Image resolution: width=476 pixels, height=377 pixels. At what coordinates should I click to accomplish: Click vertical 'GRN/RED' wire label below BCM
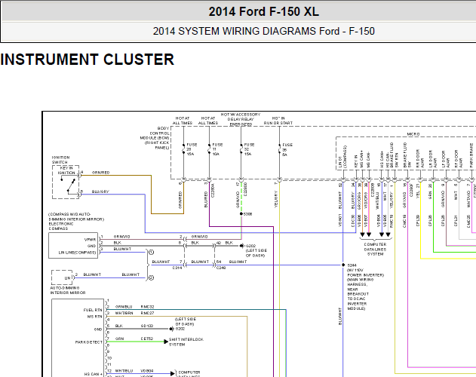180,200
